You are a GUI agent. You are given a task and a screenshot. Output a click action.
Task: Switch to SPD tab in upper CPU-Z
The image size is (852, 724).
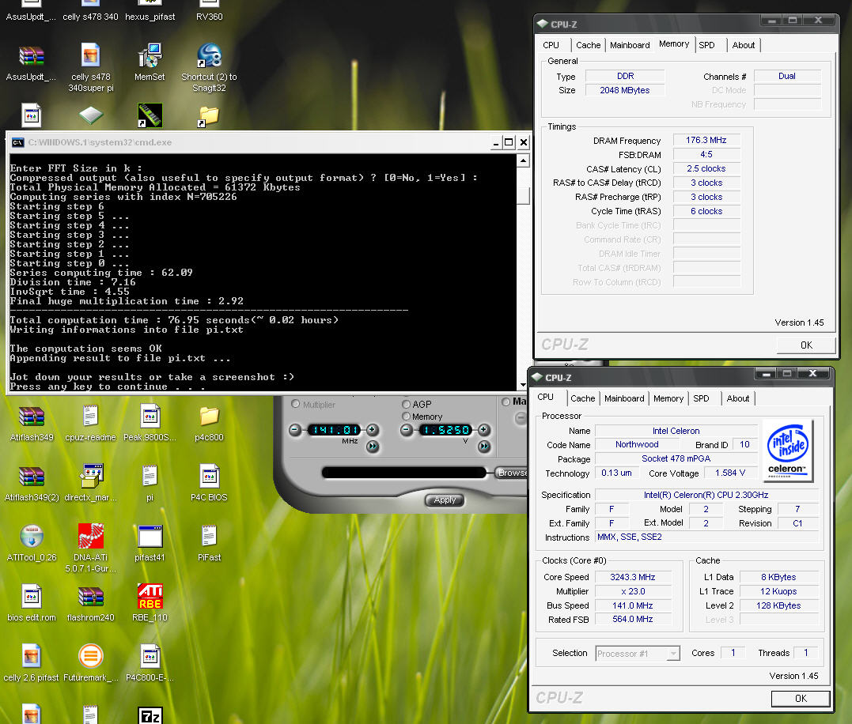click(x=706, y=45)
